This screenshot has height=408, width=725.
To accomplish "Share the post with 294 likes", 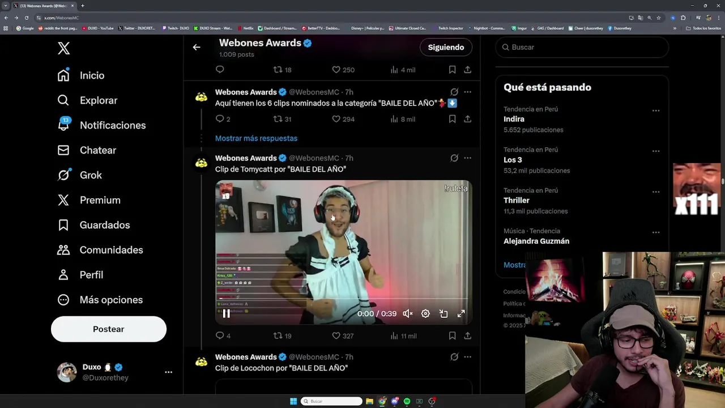I will 467,119.
